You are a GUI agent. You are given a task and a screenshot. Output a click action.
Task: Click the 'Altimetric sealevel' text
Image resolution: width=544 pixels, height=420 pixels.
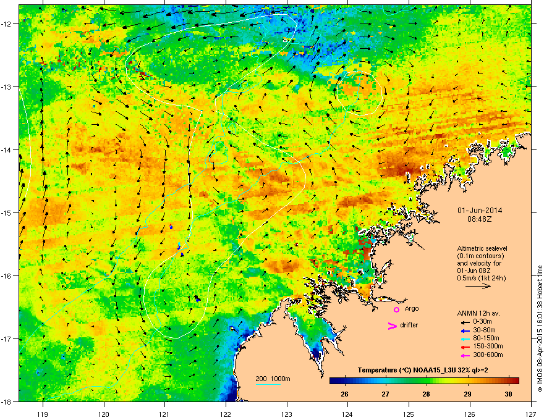click(x=482, y=248)
